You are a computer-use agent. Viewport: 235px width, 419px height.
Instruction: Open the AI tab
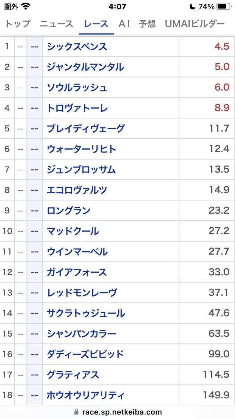coord(124,24)
